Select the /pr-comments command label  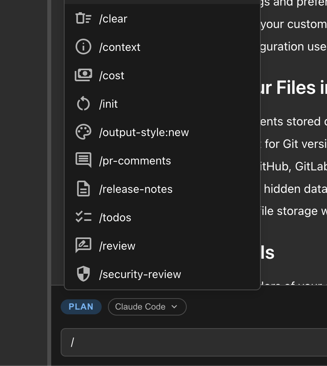tap(135, 161)
